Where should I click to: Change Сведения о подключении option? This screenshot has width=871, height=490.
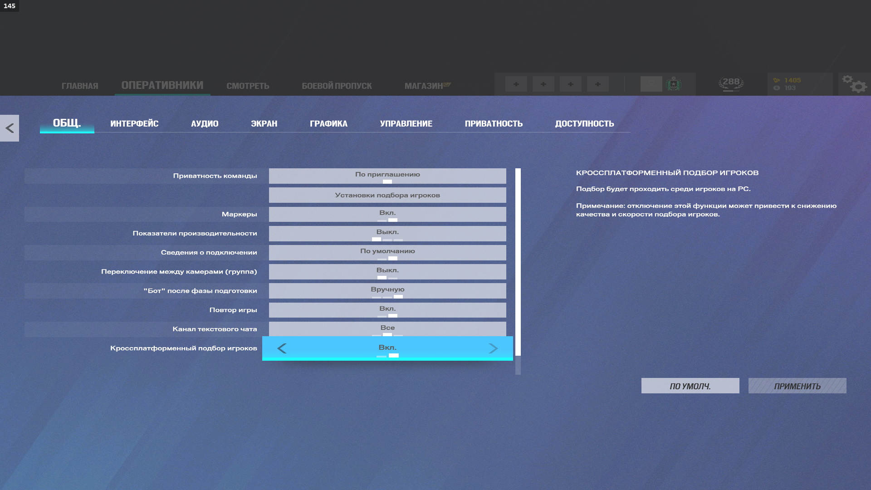[x=387, y=252]
